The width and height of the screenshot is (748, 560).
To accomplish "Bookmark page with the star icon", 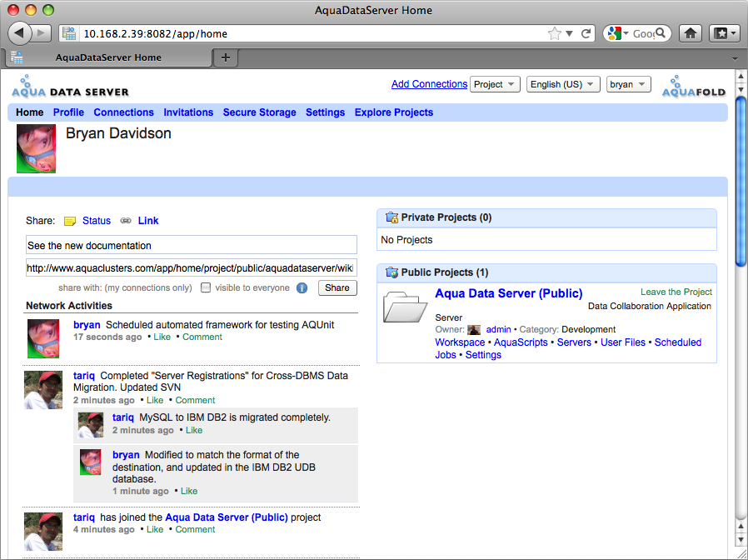I will point(554,33).
